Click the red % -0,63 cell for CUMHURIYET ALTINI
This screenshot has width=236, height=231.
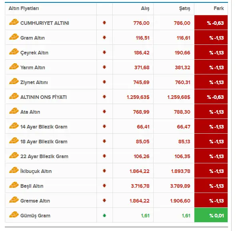(211, 22)
